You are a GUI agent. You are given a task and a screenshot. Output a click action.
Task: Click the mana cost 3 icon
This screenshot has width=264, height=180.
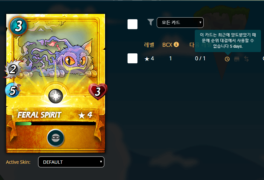tap(18, 26)
